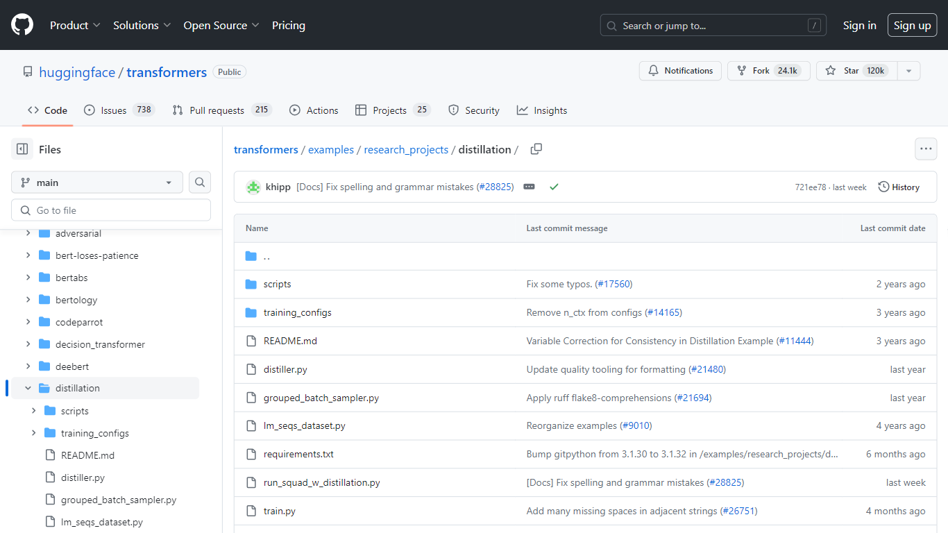948x533 pixels.
Task: Expand the adversarial folder in tree
Action: 28,233
